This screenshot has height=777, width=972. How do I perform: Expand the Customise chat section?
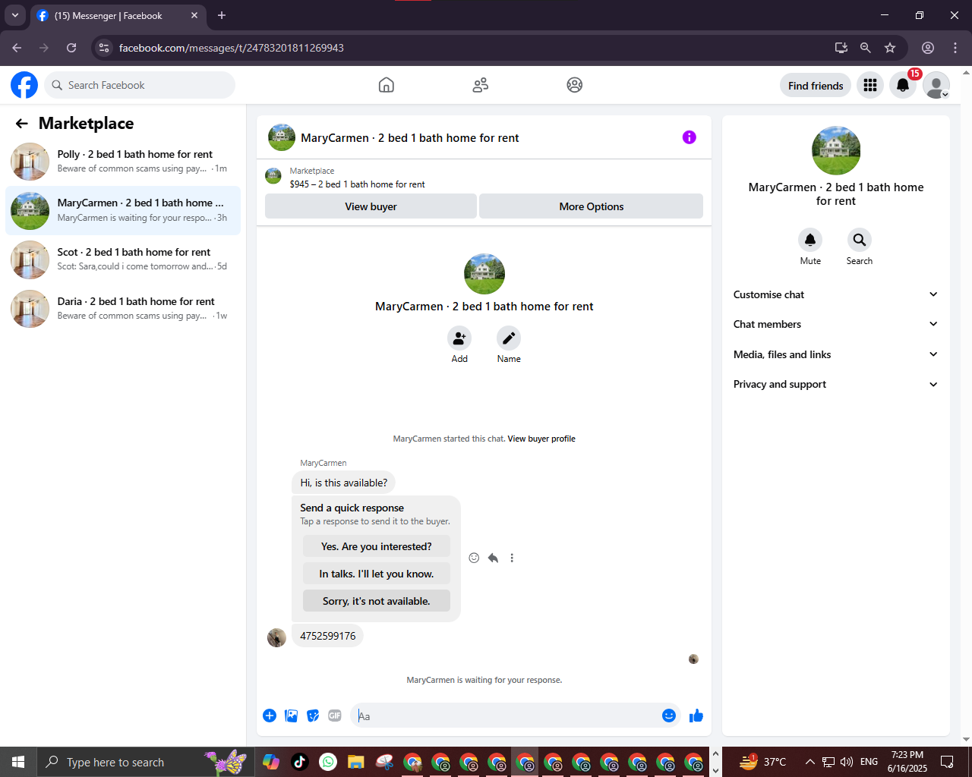[835, 294]
